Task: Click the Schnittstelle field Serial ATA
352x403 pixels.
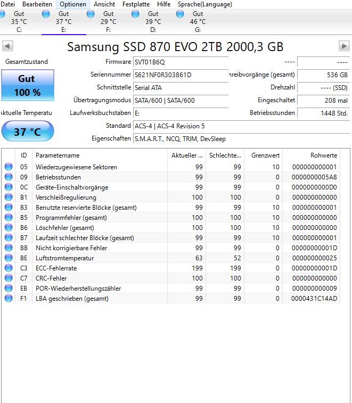Action: point(181,88)
